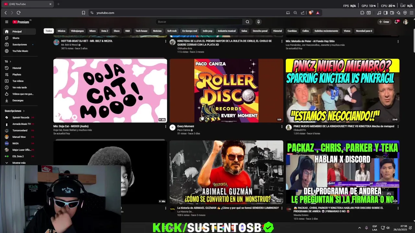Open a new browser tab
Viewport: 415px width, 233px height.
point(58,4)
